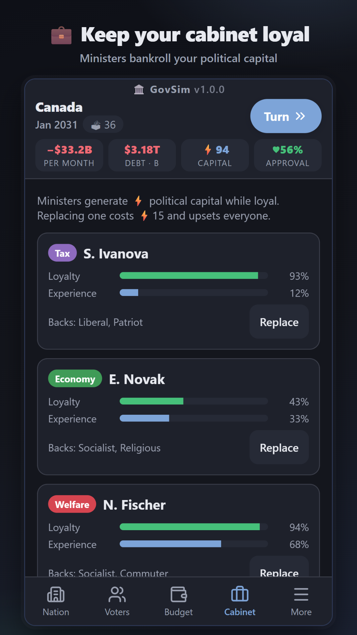The height and width of the screenshot is (635, 357).
Task: Open the Budget wallet icon
Action: [178, 594]
